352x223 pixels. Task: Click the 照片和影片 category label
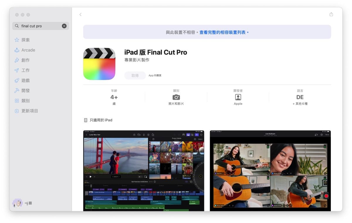pyautogui.click(x=176, y=104)
